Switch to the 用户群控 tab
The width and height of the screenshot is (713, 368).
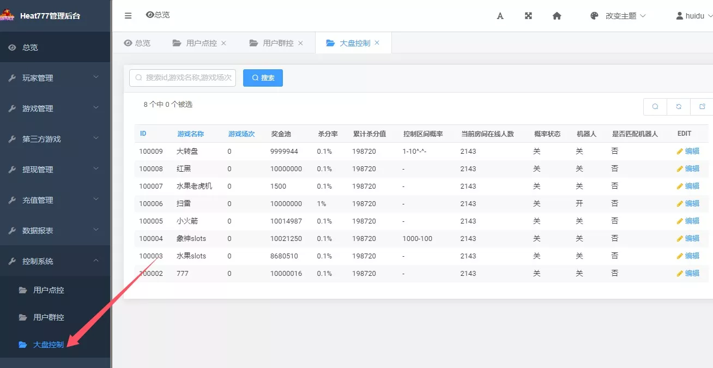click(x=276, y=42)
